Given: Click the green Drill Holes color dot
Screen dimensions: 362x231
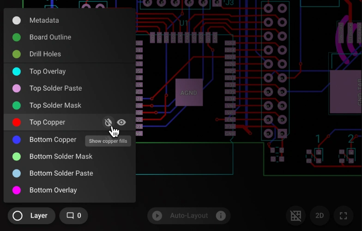Looking at the screenshot, I should pyautogui.click(x=17, y=54).
